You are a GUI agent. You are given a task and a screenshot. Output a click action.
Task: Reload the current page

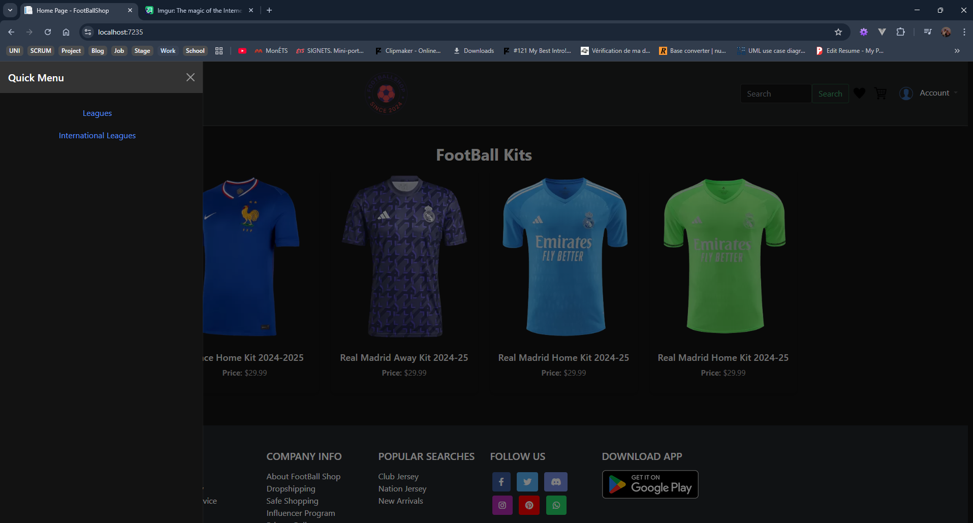(48, 32)
